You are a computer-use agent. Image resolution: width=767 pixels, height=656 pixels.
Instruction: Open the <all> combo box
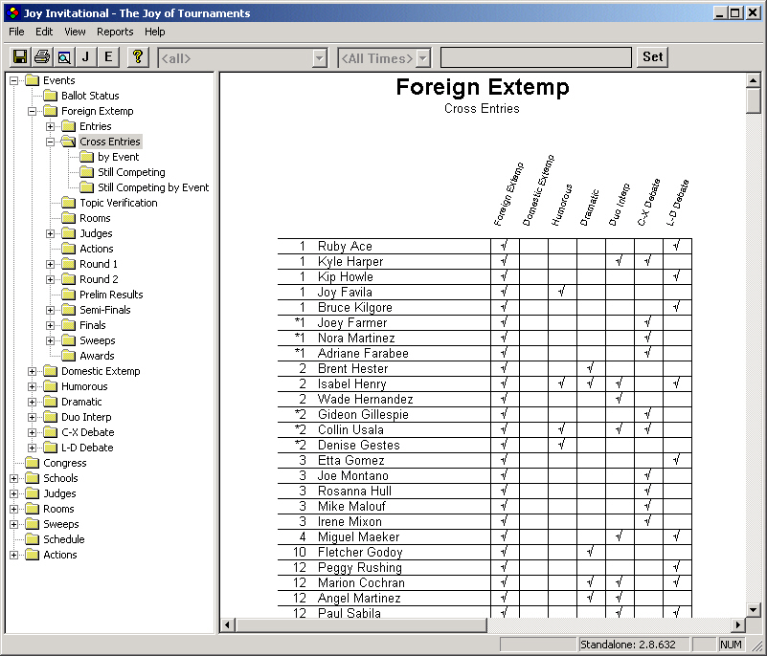click(321, 56)
